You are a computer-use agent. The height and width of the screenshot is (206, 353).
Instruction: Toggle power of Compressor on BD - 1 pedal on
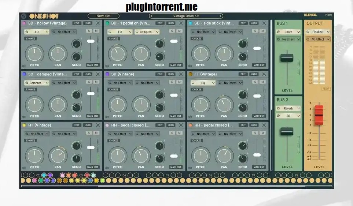[137, 32]
